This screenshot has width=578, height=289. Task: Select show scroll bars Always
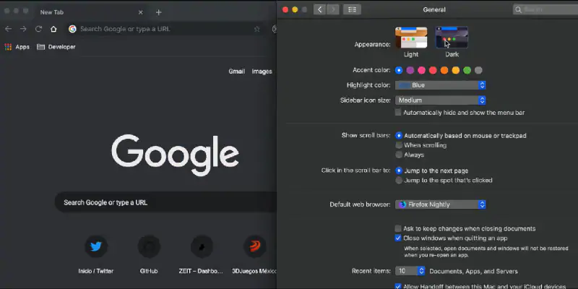(399, 155)
